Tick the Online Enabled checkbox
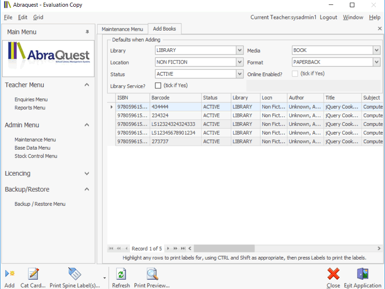Screen dimensions: 385x289 click(295, 74)
